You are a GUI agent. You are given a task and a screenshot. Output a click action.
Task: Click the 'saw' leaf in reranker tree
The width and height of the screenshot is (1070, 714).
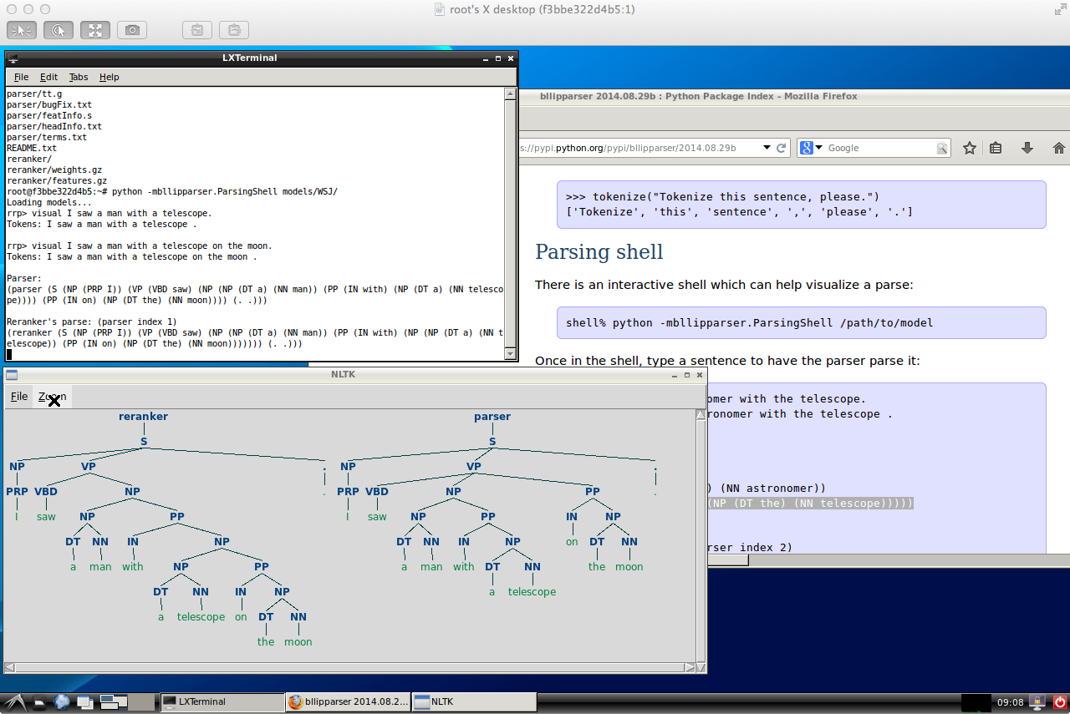tap(46, 516)
